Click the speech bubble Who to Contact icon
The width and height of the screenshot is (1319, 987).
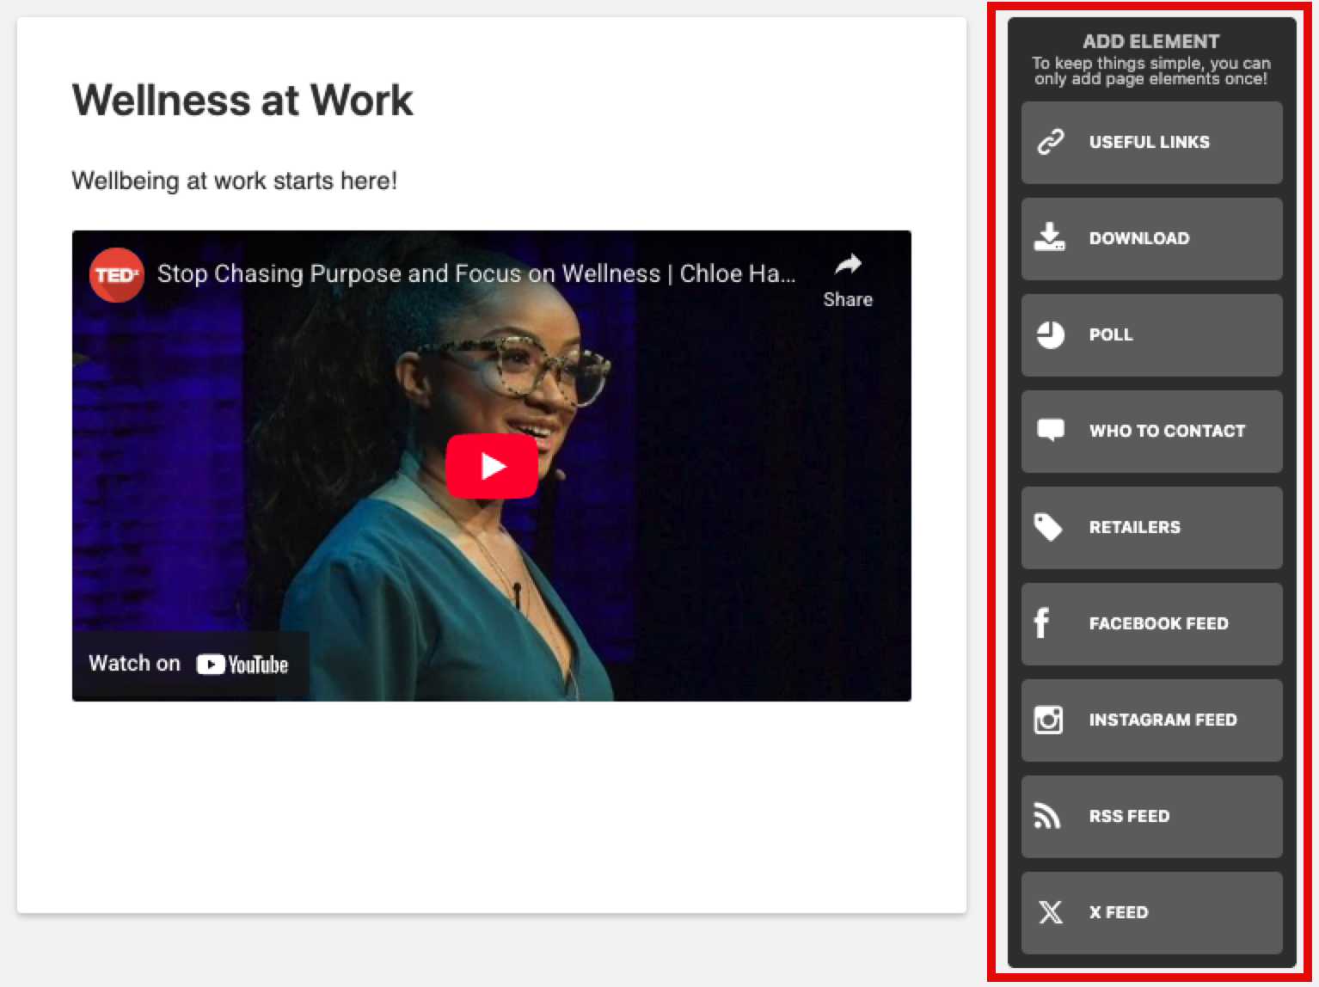click(1050, 430)
